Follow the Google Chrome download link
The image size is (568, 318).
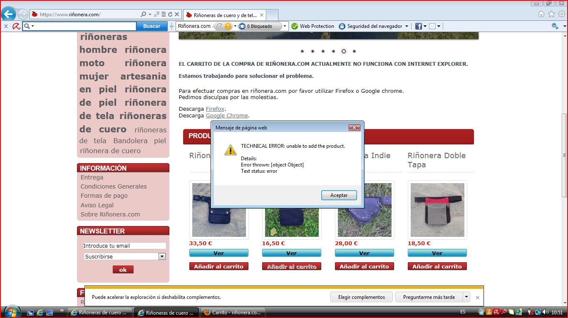point(227,116)
